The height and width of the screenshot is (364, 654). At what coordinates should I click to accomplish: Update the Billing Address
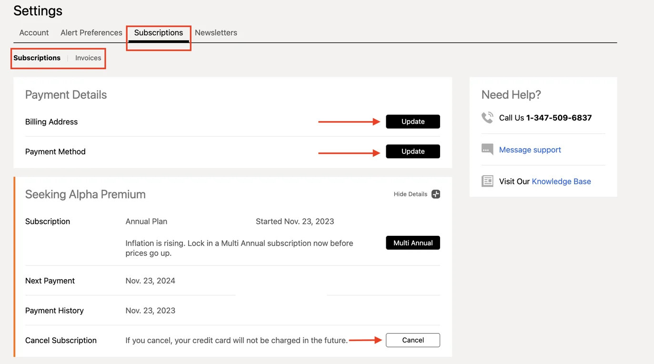413,121
